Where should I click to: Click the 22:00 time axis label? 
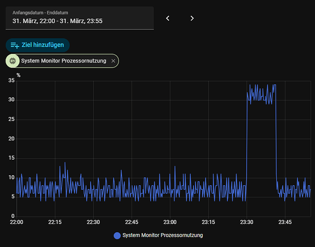pos(16,222)
